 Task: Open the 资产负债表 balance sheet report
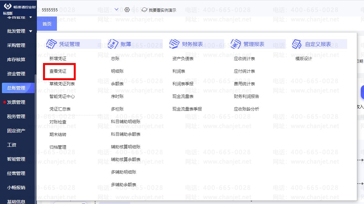click(x=183, y=59)
